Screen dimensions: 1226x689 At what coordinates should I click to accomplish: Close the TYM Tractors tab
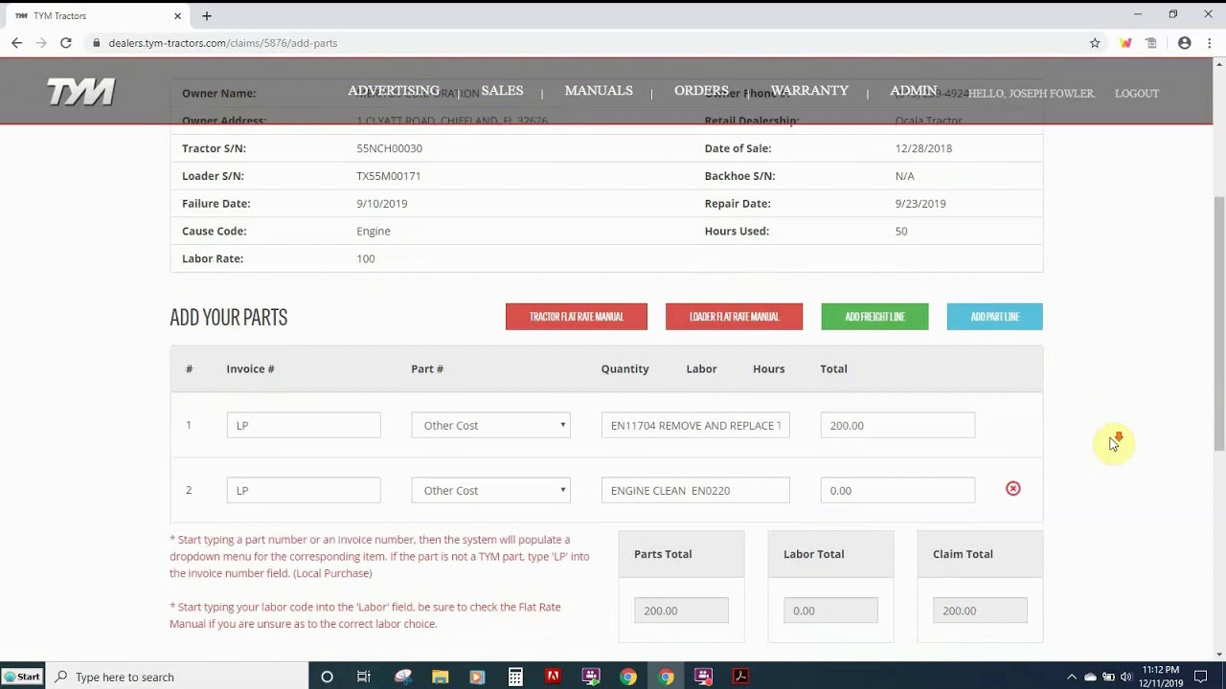(x=178, y=15)
